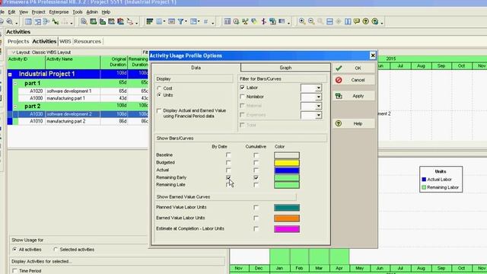Change the Budgeted yellow color swatch

pyautogui.click(x=287, y=163)
